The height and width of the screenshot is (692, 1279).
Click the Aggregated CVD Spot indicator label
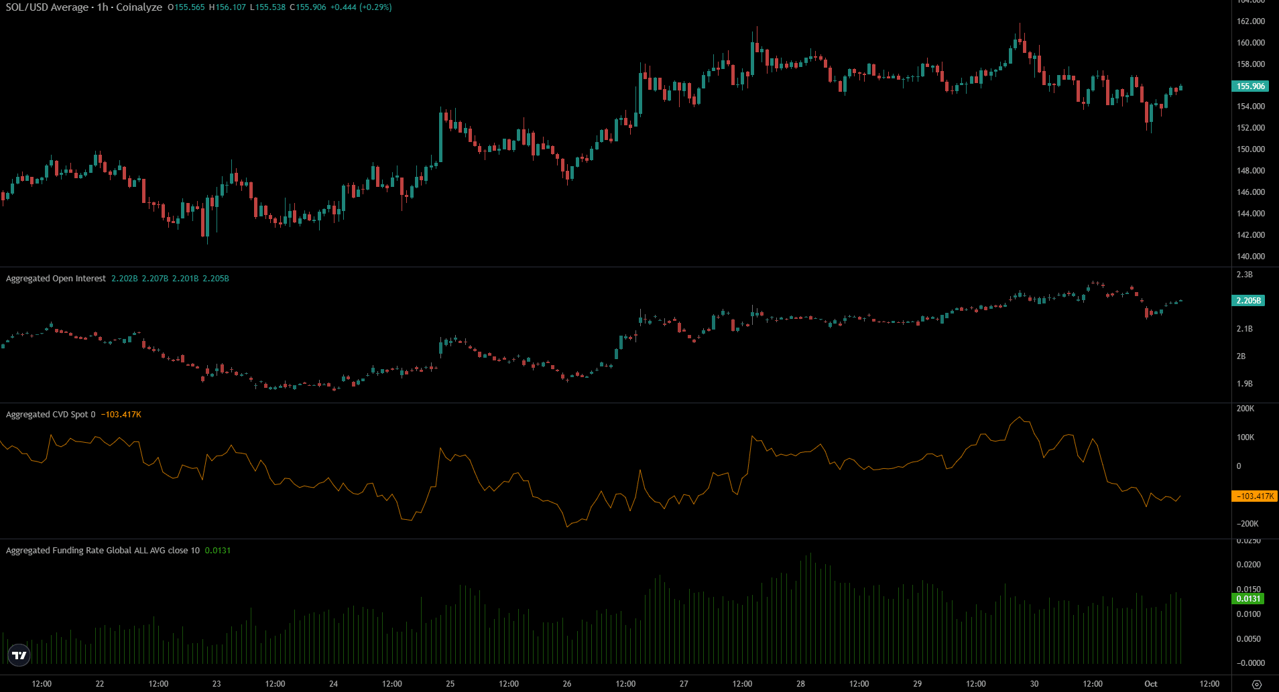click(50, 415)
